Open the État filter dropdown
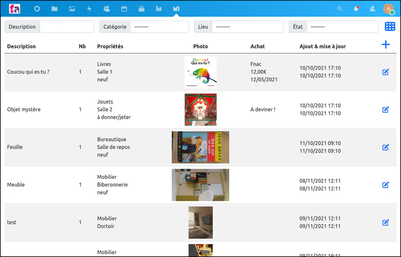This screenshot has height=257, width=401. 342,27
